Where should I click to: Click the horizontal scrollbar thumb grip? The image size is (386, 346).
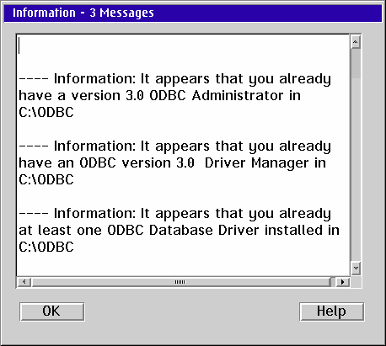tap(180, 282)
